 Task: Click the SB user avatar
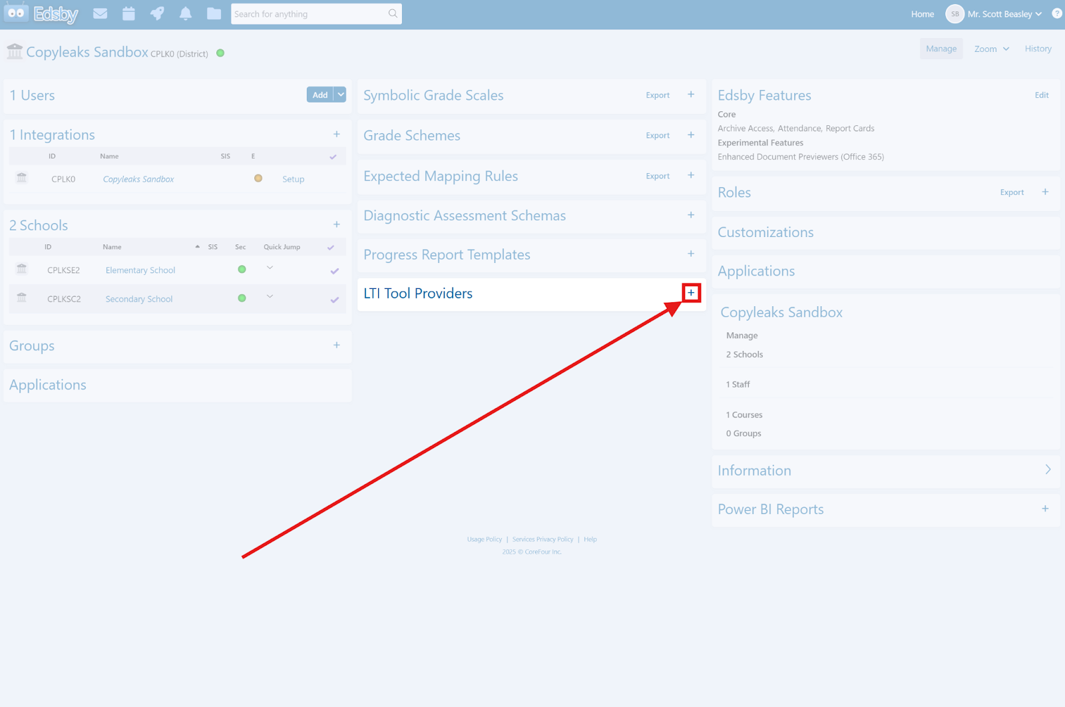tap(955, 13)
